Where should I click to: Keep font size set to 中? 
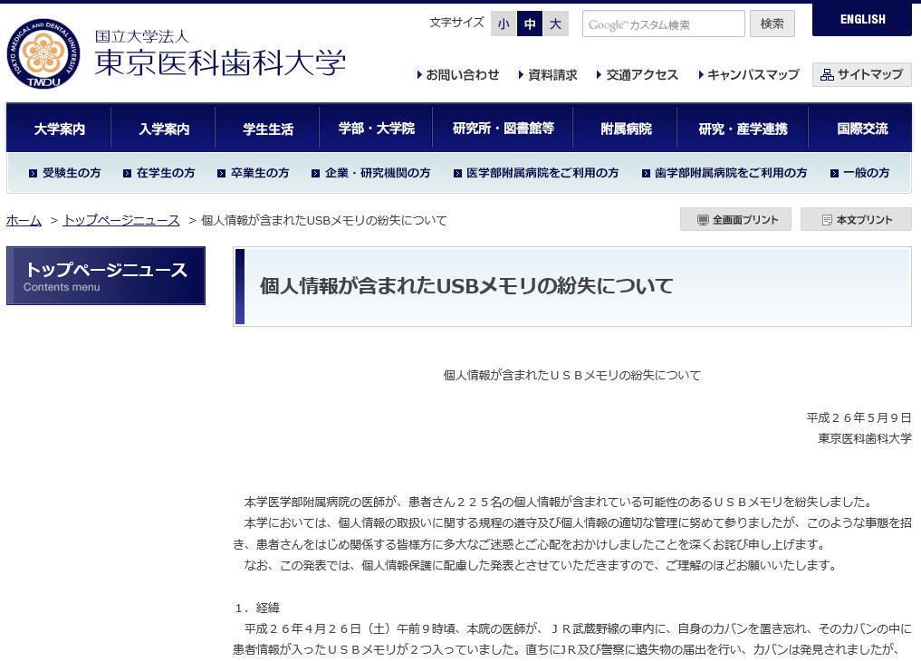point(529,24)
